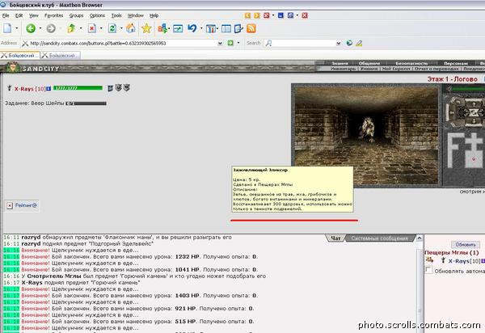Click the up arrow on dungeon movement pad
The image size is (485, 333).
pyautogui.click(x=473, y=104)
